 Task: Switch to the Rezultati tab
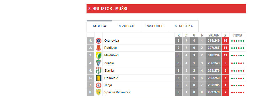click(126, 26)
